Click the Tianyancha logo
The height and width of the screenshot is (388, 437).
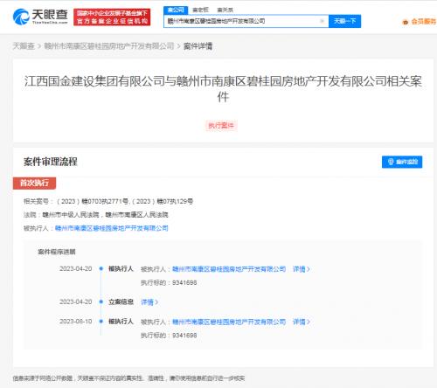pos(40,17)
